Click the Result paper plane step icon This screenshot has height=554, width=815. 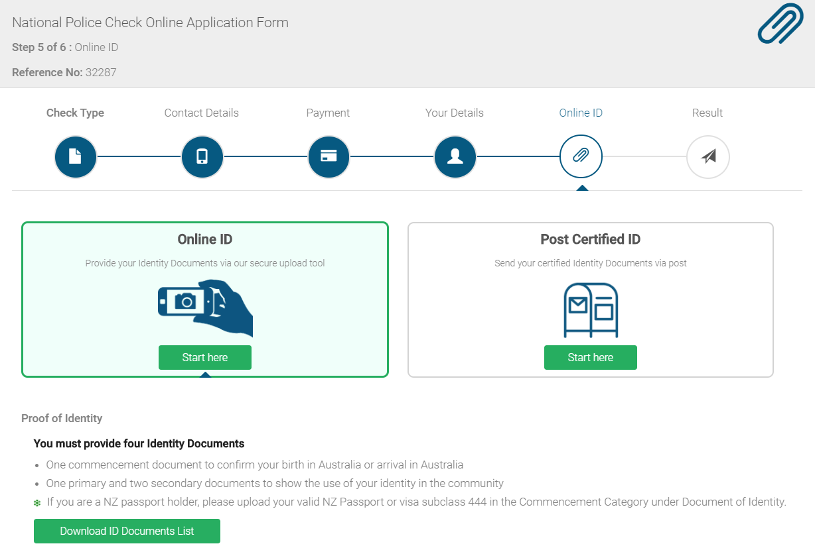[708, 157]
